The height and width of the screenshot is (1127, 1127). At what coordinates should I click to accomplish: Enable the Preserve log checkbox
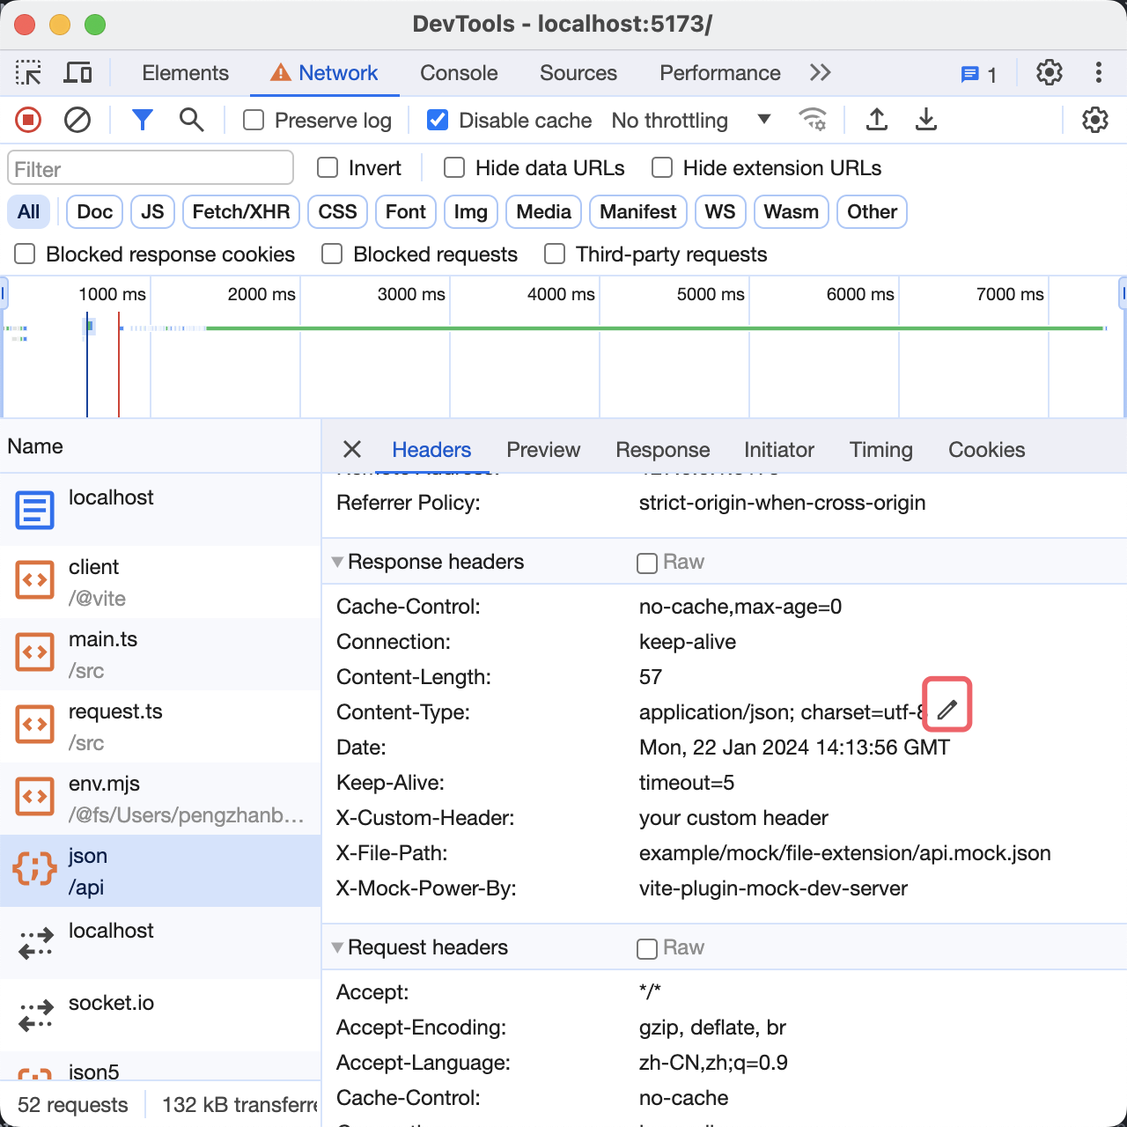[254, 120]
